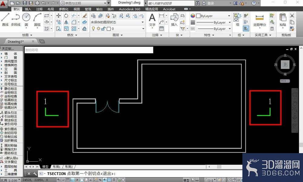Toggle object snap in status bar
Image resolution: width=303 pixels, height=182 pixels.
[82, 180]
